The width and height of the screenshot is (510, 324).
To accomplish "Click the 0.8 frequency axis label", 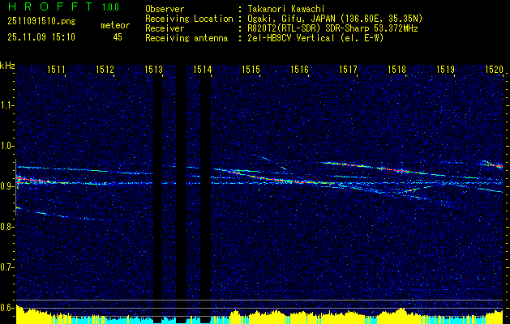I will 7,227.
